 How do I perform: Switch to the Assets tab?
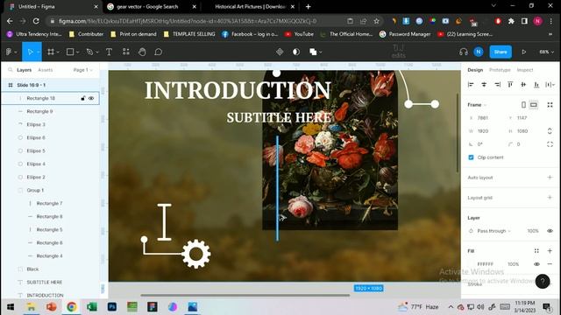click(x=45, y=70)
